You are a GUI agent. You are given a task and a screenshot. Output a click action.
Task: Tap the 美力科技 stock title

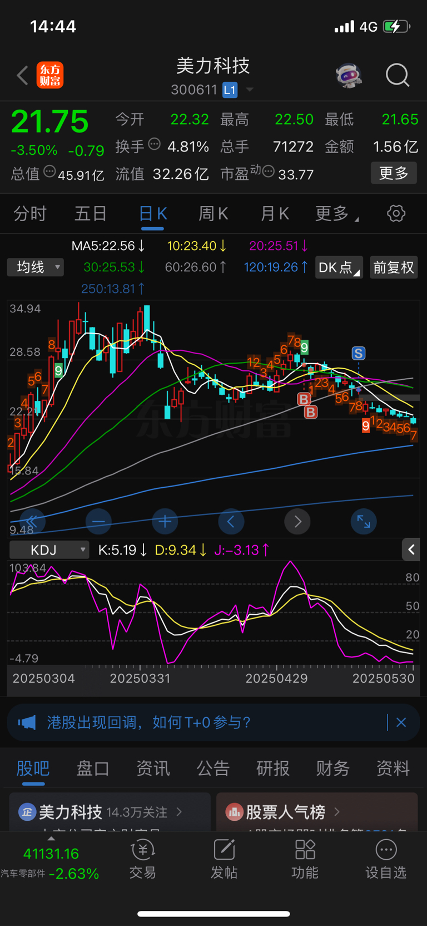pos(213,66)
